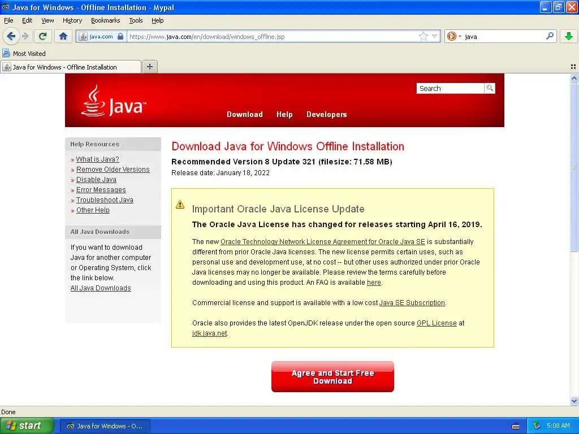Screen dimensions: 579x434
Task: Open the Downloads green arrow button
Action: 569,36
